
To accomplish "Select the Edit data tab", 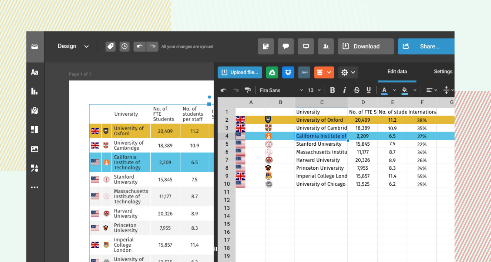I will click(x=397, y=72).
